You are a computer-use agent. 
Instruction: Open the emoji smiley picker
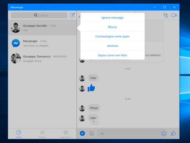(x=164, y=133)
